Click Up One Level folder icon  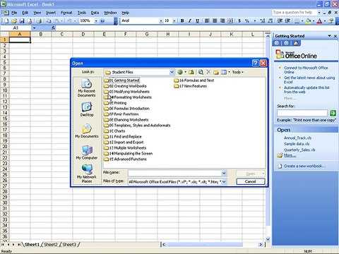point(191,72)
